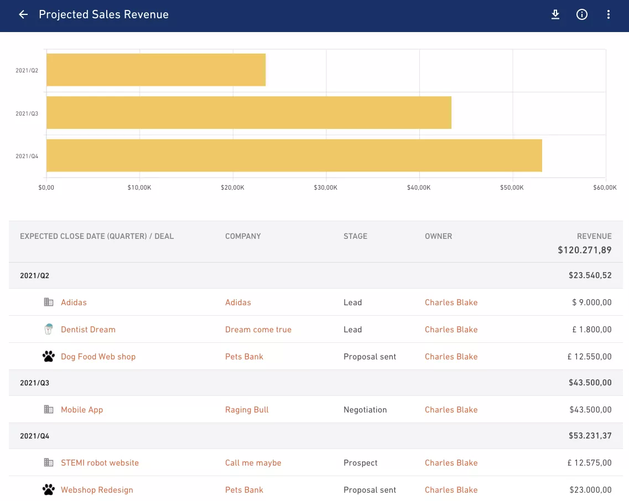Select the 2021/Q4 group row header
Image resolution: width=629 pixels, height=501 pixels.
[316, 436]
